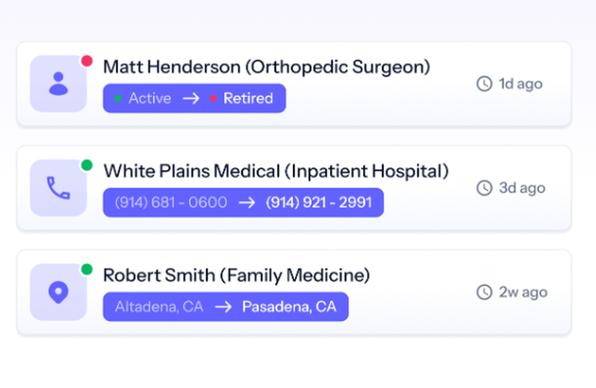Toggle the red status dot on Matt Henderson's avatar

point(87,61)
